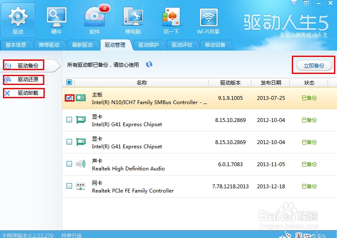Open the 软件 section with badge 4

(x=95, y=20)
